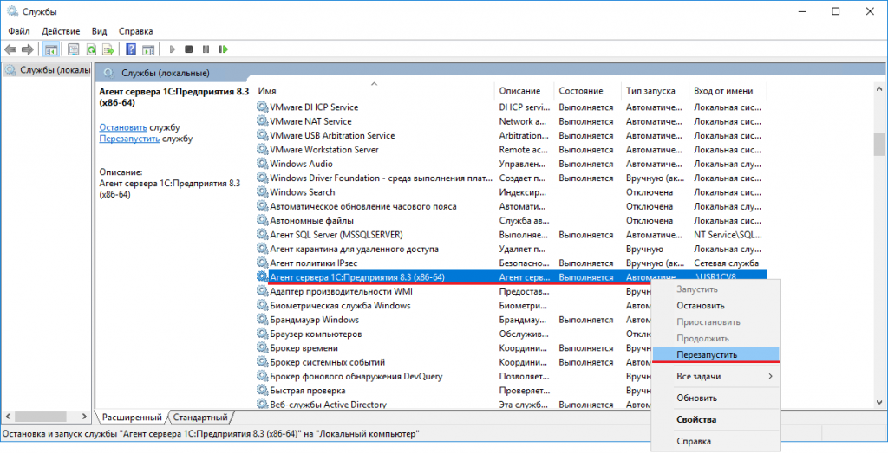This screenshot has width=888, height=454.
Task: Click gear icon next to Быстрая проверка
Action: tap(262, 391)
